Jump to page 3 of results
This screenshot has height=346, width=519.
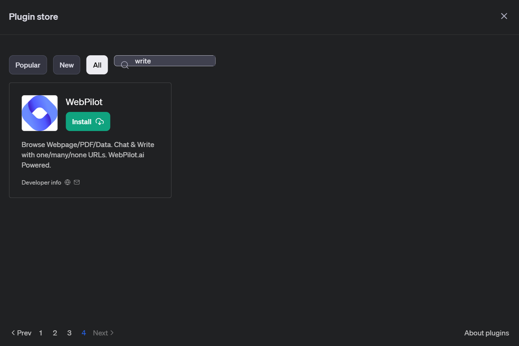pos(69,333)
